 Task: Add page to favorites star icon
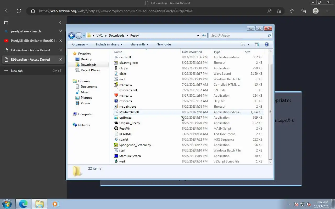tap(279, 11)
